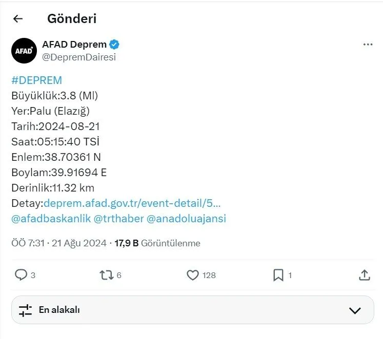Open the deprem.afad.gov.tr event detail link
This screenshot has height=339, width=383.
[132, 203]
